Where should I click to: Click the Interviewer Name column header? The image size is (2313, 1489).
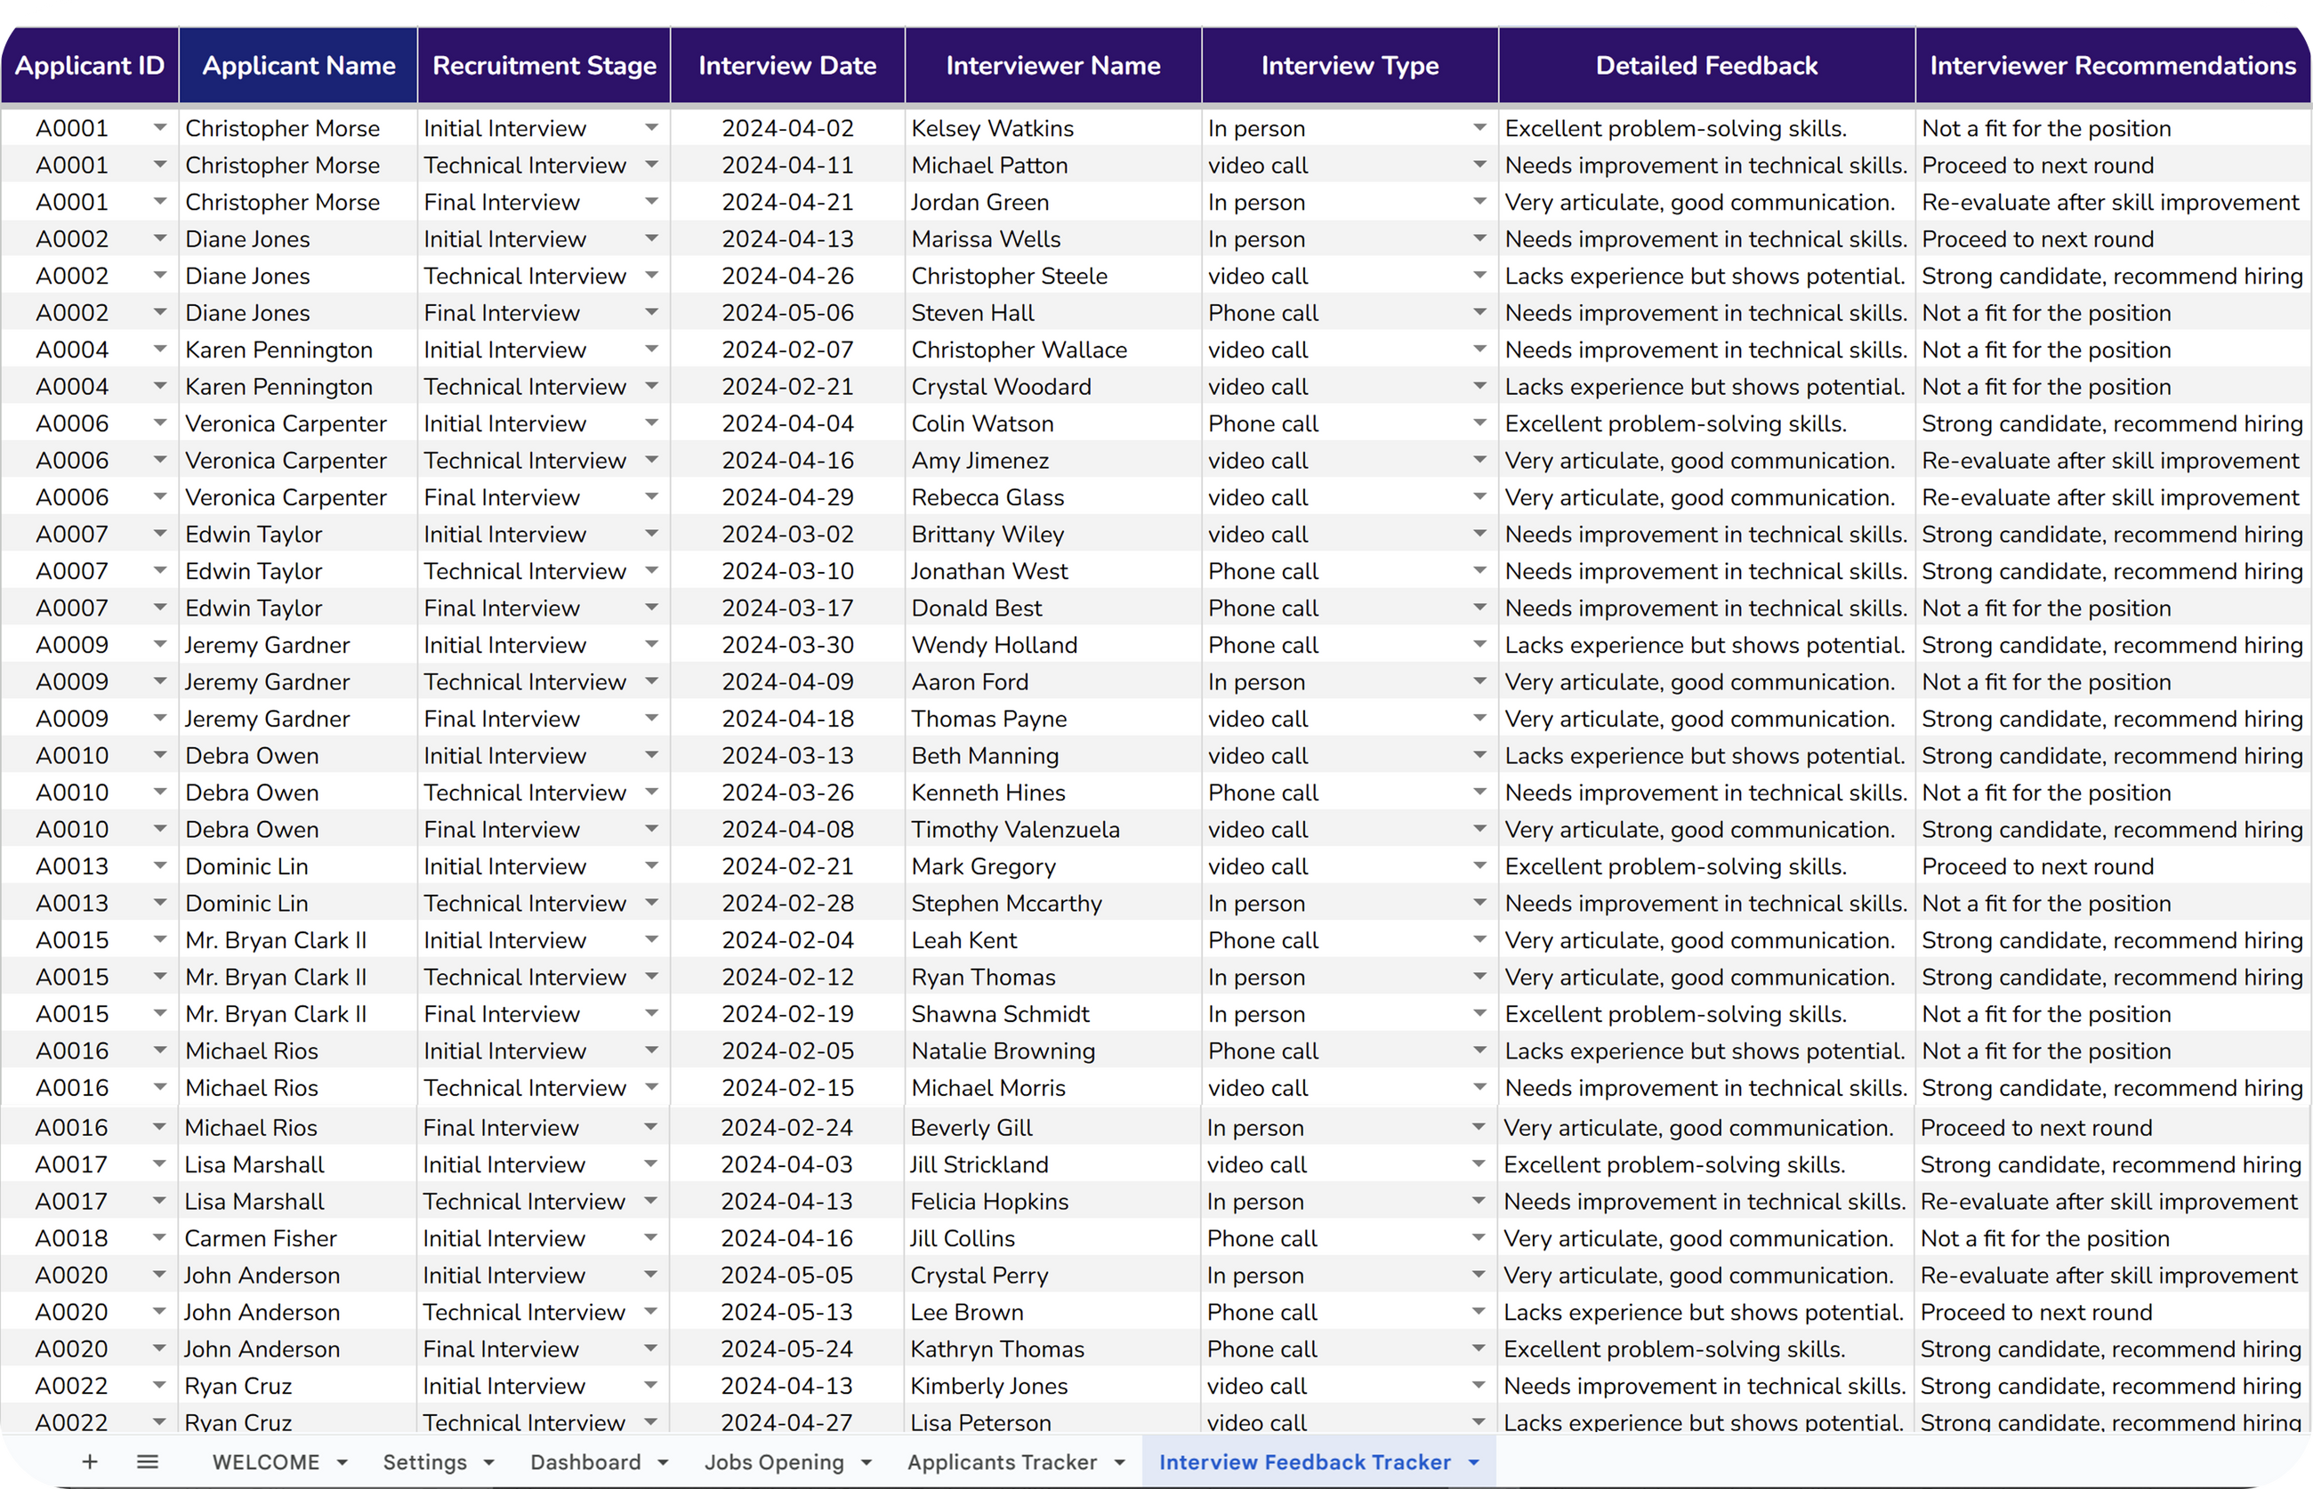pyautogui.click(x=1053, y=65)
